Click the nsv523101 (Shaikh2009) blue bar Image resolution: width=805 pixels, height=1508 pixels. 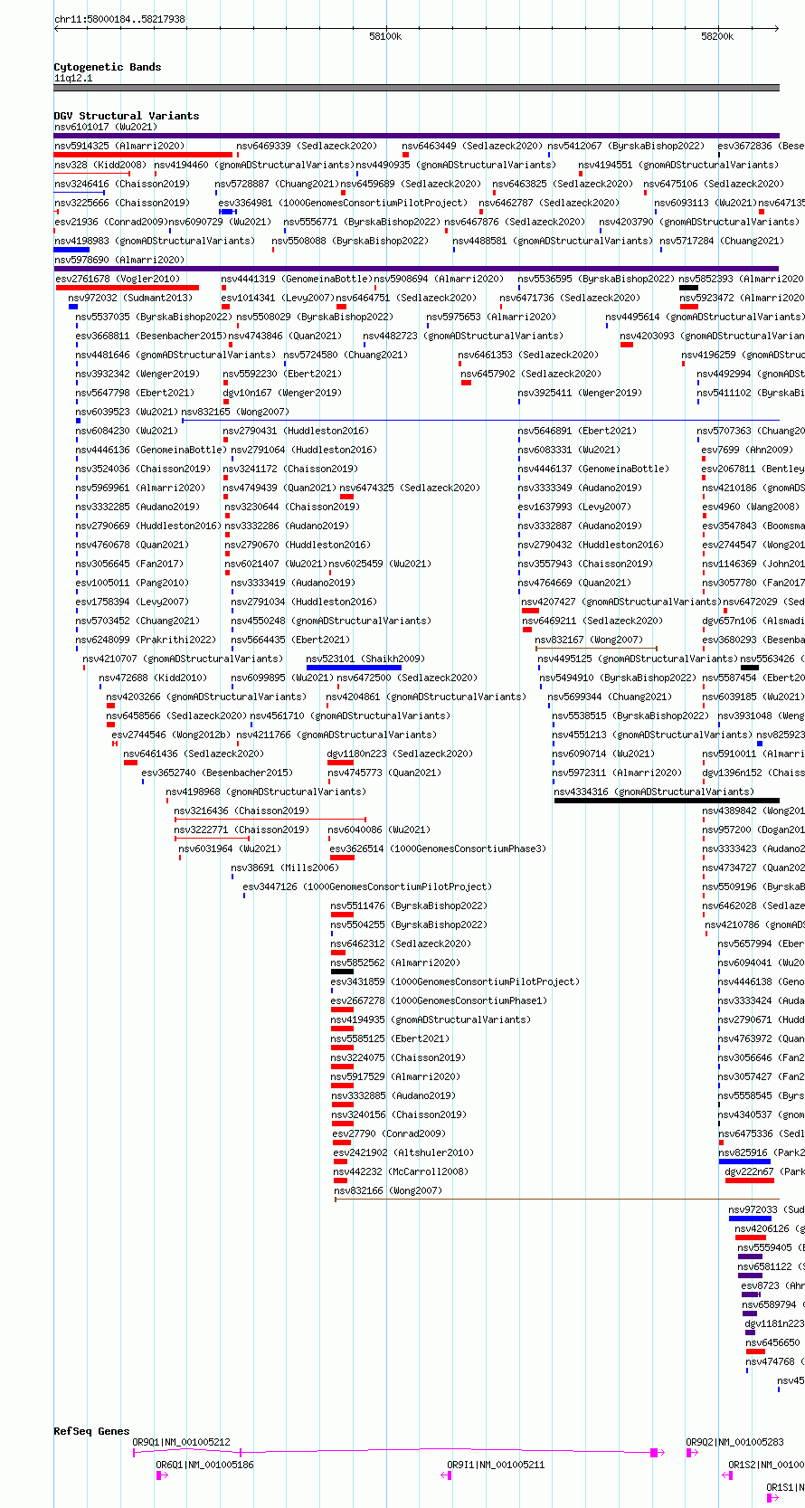[354, 668]
